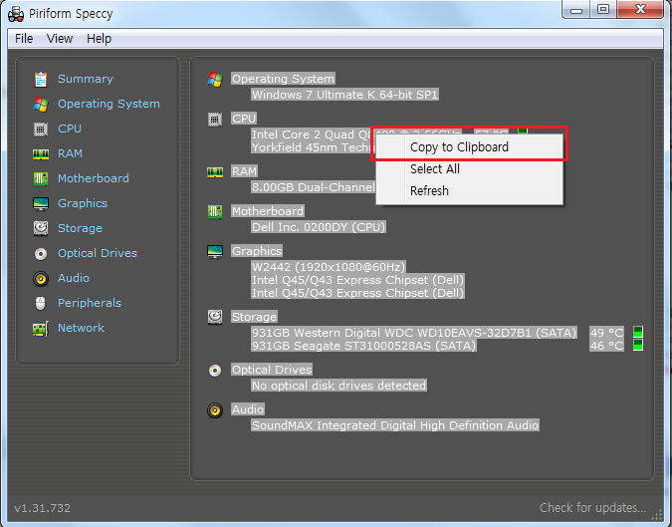Screen dimensions: 672x527
Task: Click the Optical Drives disc icon in sidebar
Action: [x=41, y=254]
